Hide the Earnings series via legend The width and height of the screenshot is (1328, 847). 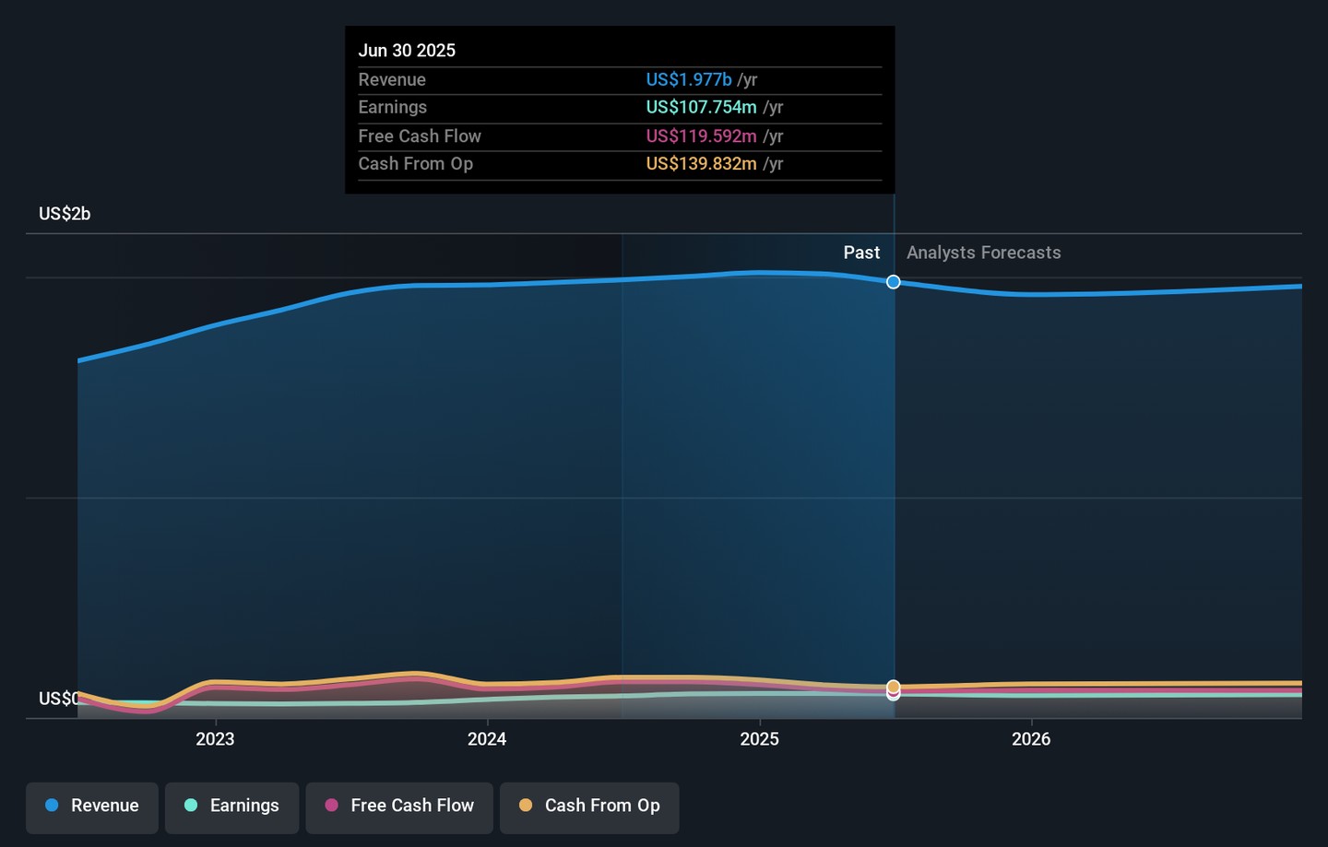pyautogui.click(x=231, y=806)
